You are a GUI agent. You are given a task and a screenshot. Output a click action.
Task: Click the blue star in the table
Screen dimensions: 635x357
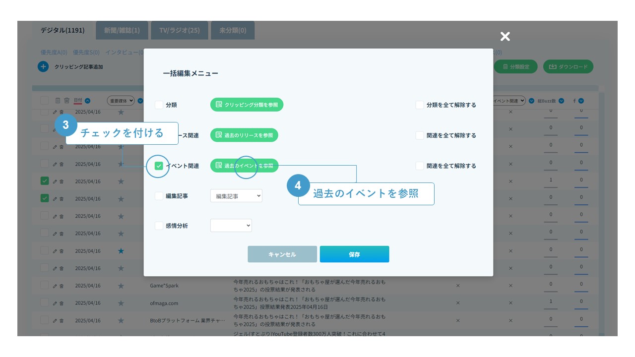(121, 251)
